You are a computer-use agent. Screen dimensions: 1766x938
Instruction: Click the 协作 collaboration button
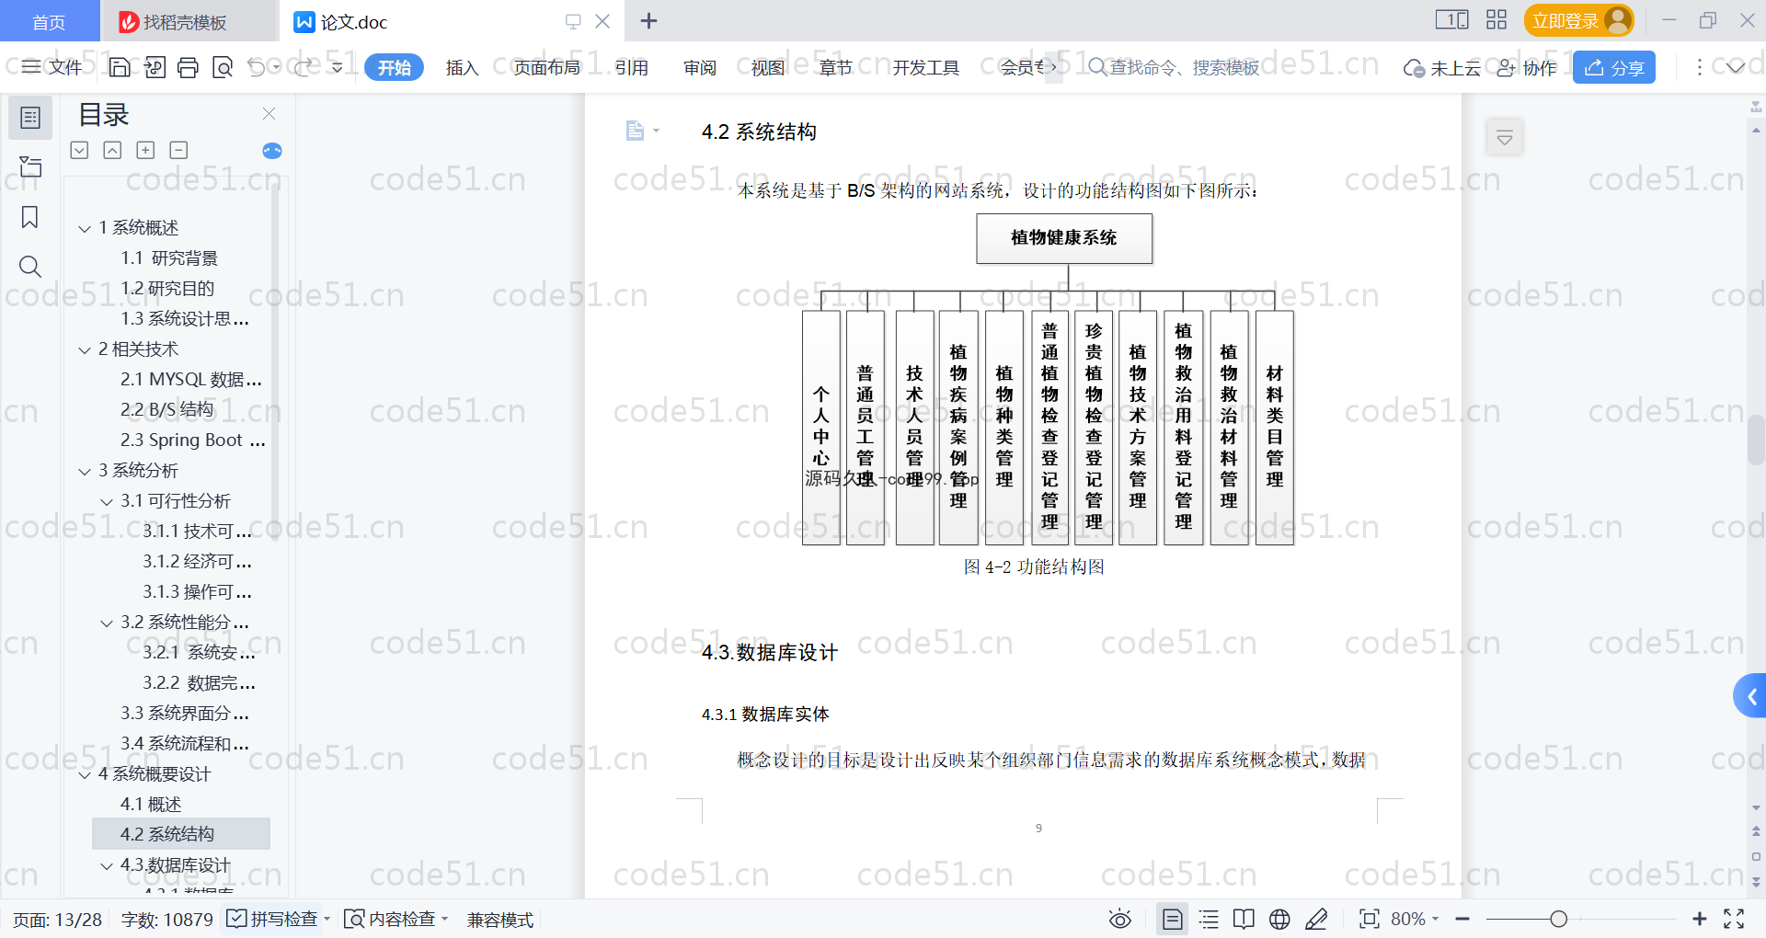[x=1527, y=67]
